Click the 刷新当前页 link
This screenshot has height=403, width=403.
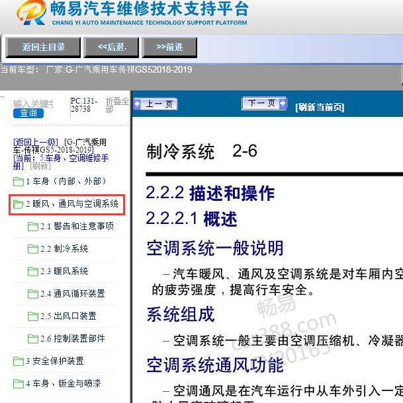click(320, 107)
